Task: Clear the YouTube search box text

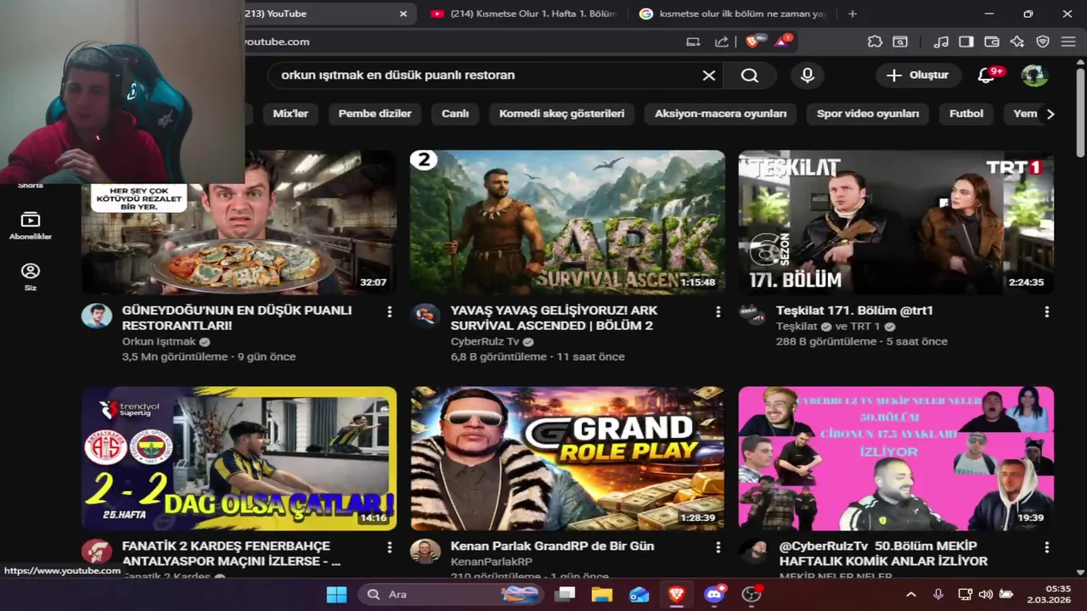Action: (x=709, y=76)
